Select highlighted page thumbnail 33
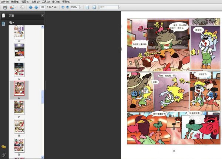Image resolution: width=222 pixels, height=159 pixels. 19,88
